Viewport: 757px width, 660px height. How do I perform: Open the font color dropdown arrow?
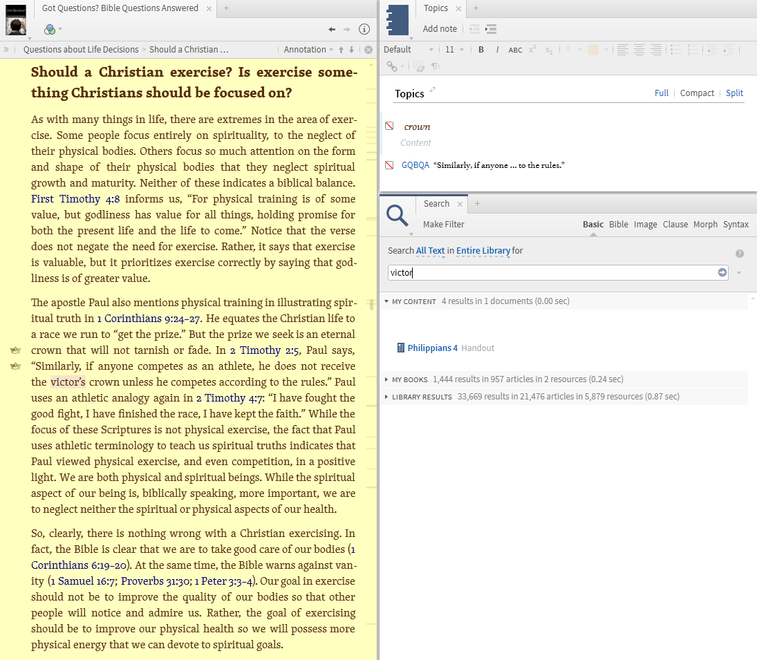(580, 50)
